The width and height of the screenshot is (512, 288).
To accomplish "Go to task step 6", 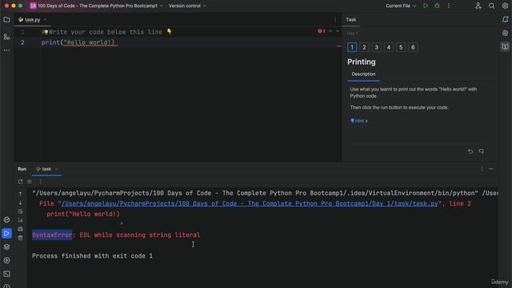I will [413, 47].
